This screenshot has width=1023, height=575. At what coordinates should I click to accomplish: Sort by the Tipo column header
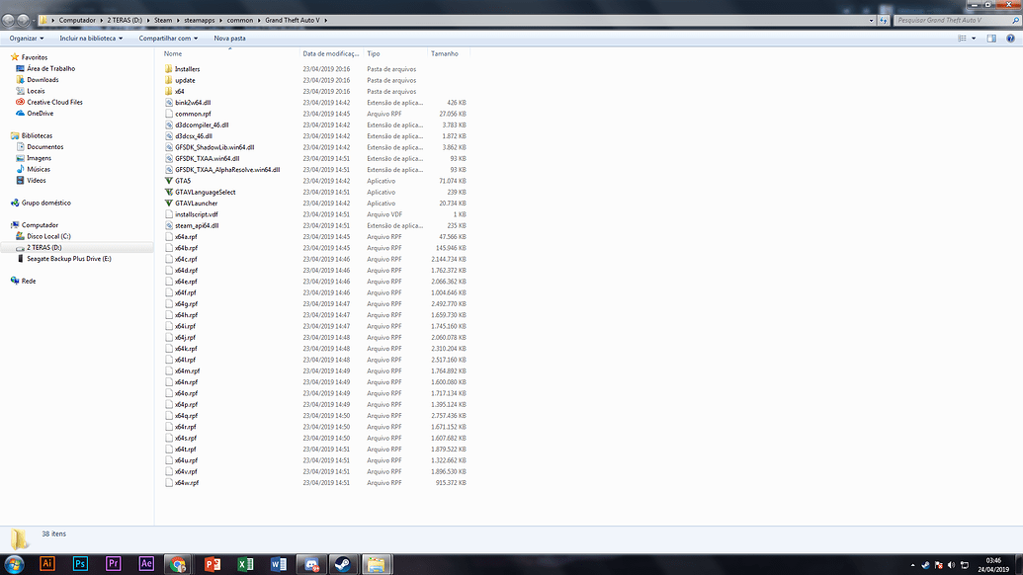[x=395, y=53]
